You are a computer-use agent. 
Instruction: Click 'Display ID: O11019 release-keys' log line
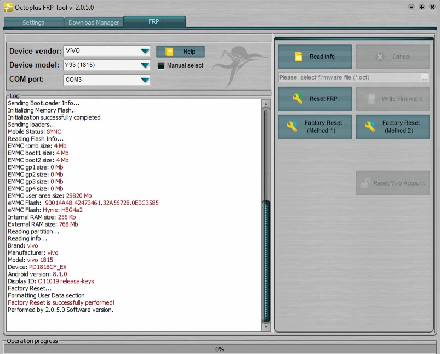(51, 281)
